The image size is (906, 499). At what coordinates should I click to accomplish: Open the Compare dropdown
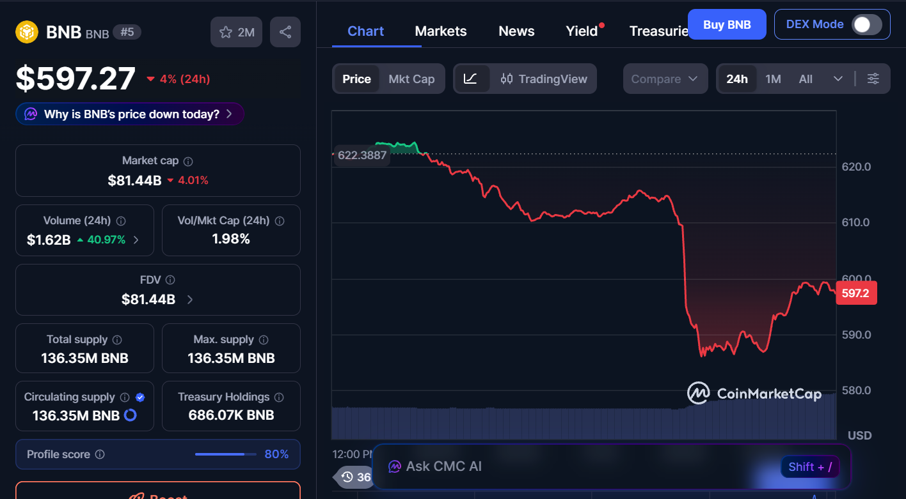tap(665, 78)
